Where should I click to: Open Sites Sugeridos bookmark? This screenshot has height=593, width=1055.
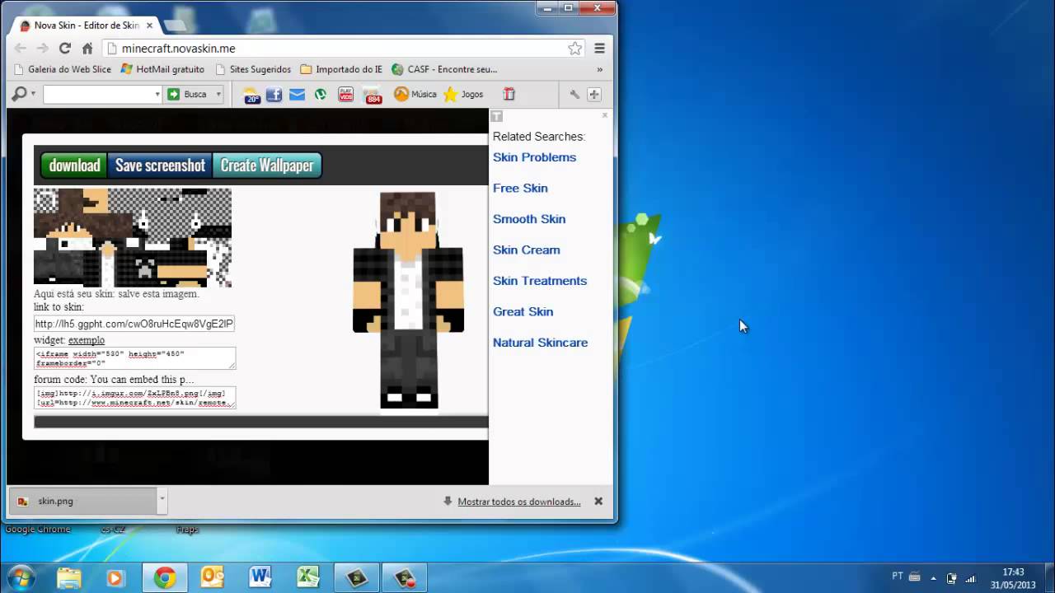click(x=253, y=70)
